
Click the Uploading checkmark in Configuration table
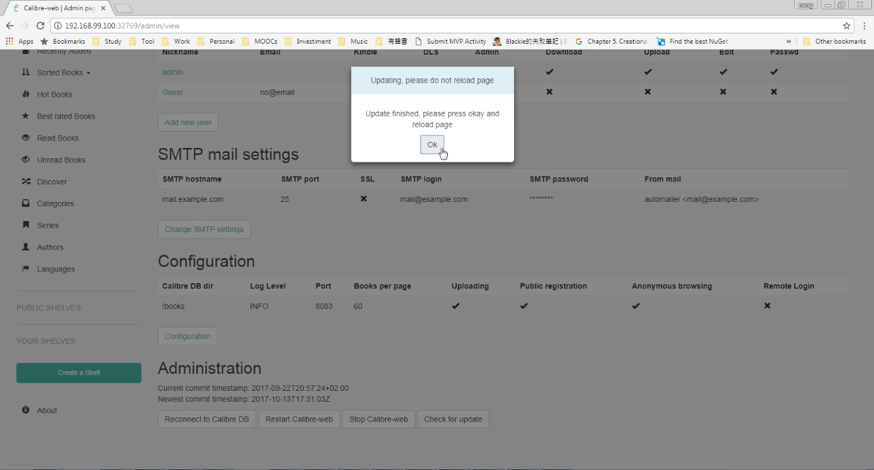(455, 306)
